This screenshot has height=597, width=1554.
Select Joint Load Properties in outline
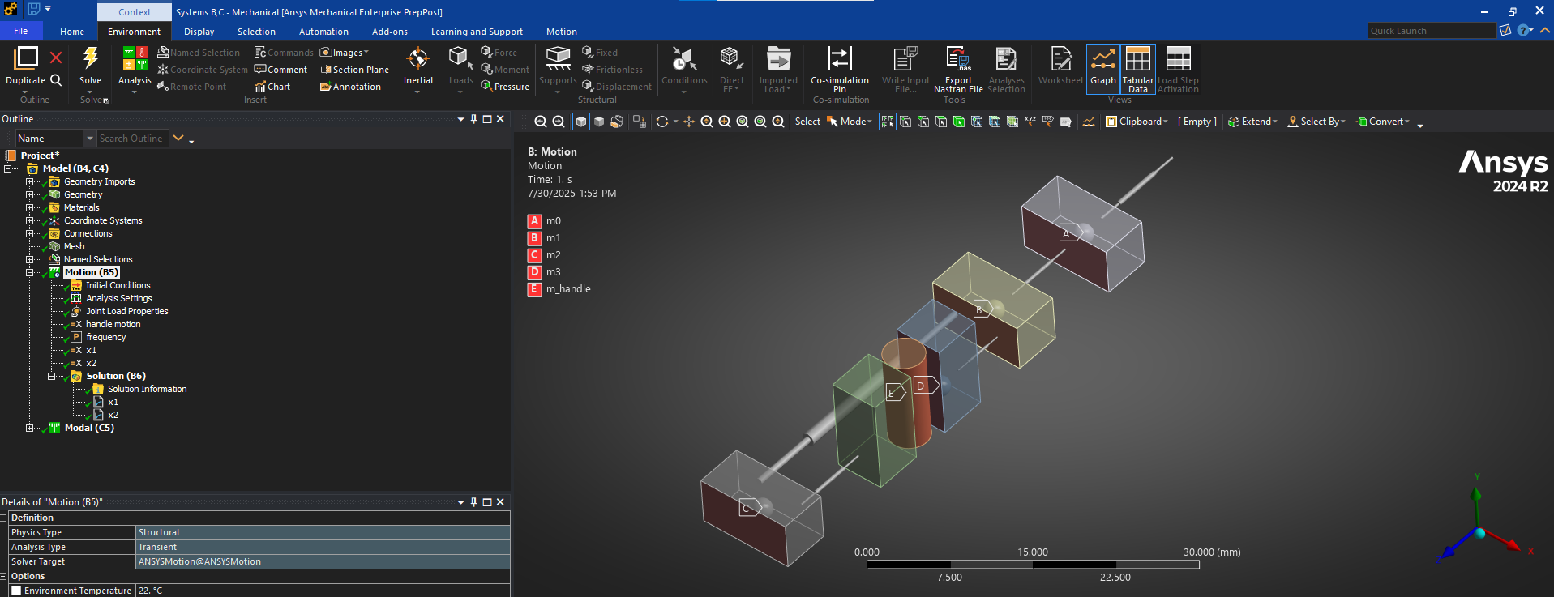click(x=127, y=311)
